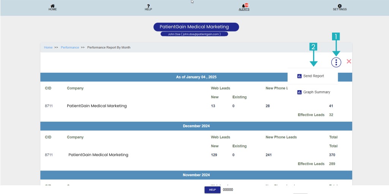Click total value 41
The image size is (389, 194).
331,106
